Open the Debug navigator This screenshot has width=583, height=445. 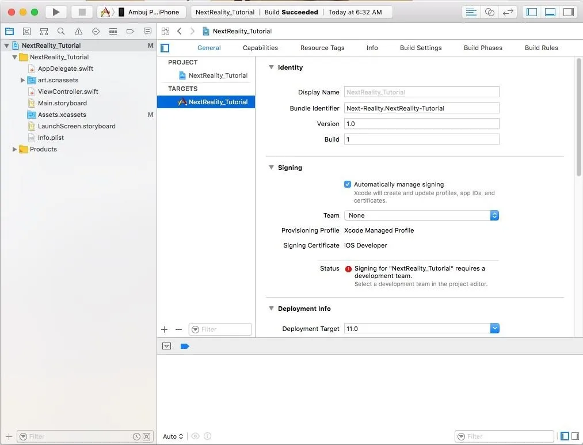pyautogui.click(x=113, y=31)
